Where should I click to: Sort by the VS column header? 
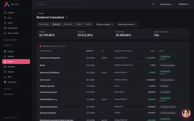102,51
